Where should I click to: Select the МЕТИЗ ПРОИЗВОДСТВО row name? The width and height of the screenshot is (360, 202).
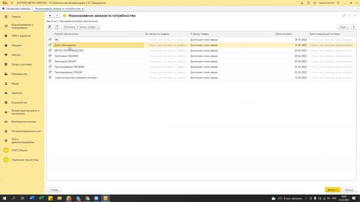(69, 50)
